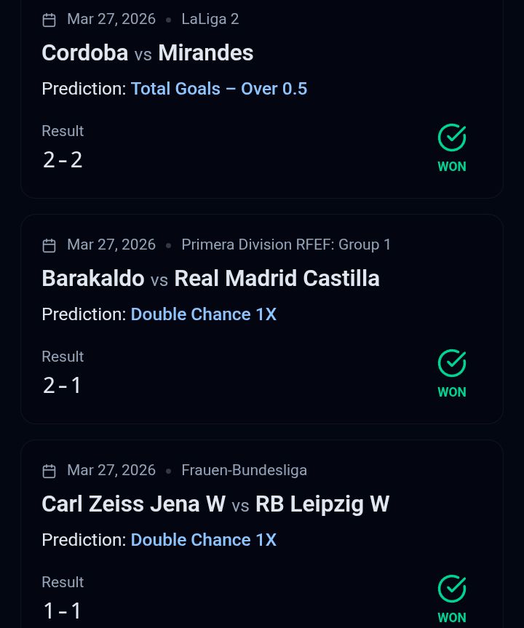This screenshot has height=628, width=524.
Task: Open the Barakaldo team name
Action: (x=92, y=279)
